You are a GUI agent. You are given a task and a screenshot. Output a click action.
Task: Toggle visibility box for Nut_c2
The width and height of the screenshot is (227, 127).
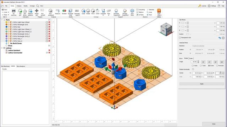point(47,41)
